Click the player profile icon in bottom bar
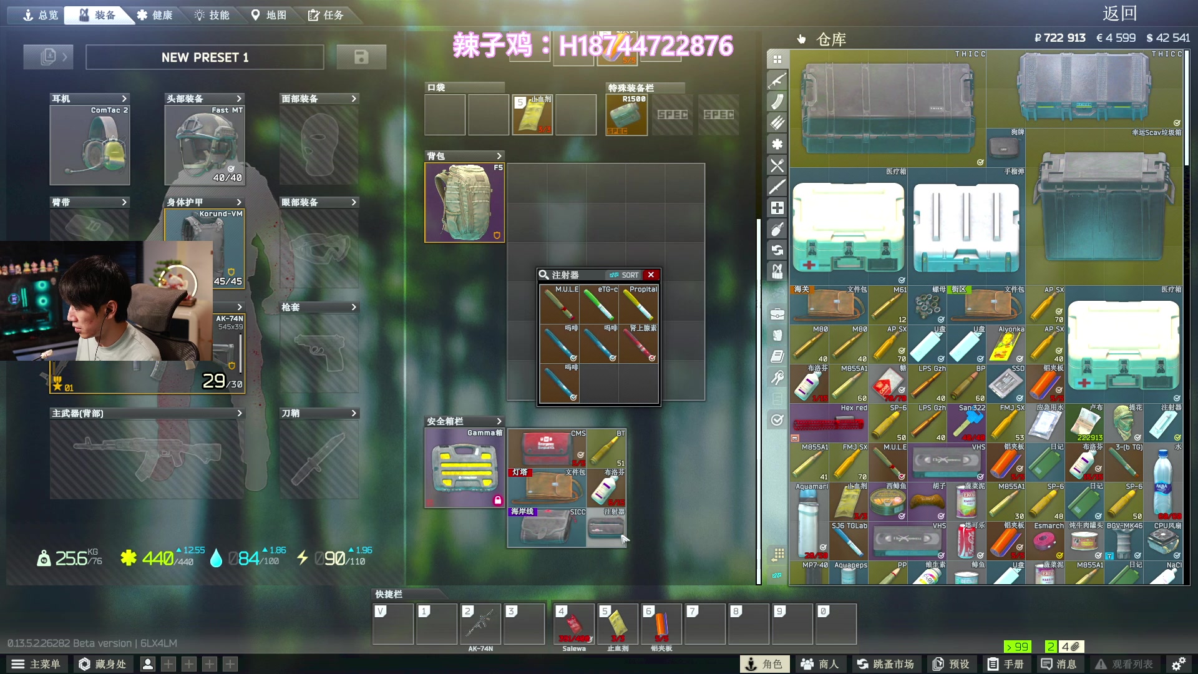1198x674 pixels. pos(148,664)
